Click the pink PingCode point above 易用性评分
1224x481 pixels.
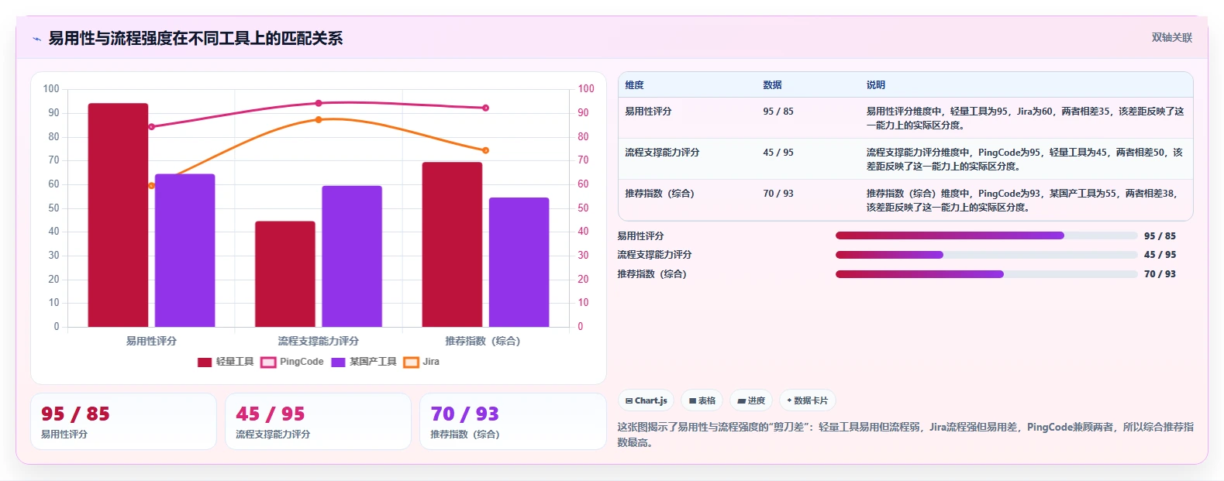click(x=151, y=127)
